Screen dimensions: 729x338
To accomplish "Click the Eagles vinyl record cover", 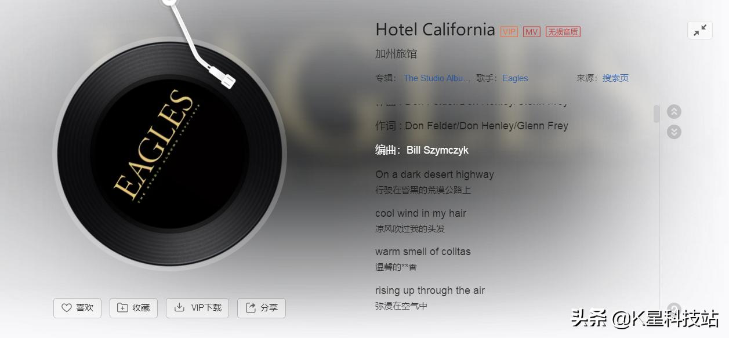I will 169,154.
